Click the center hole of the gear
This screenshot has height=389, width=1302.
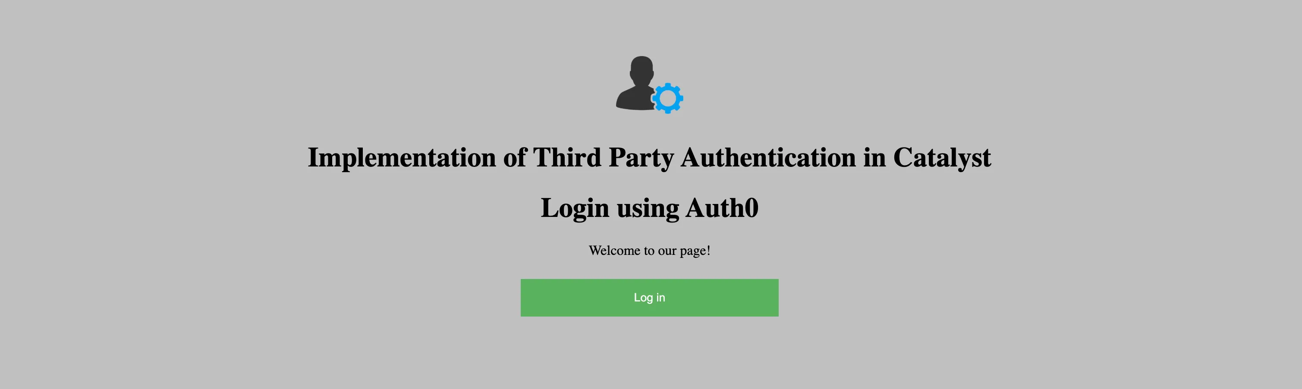tap(668, 98)
